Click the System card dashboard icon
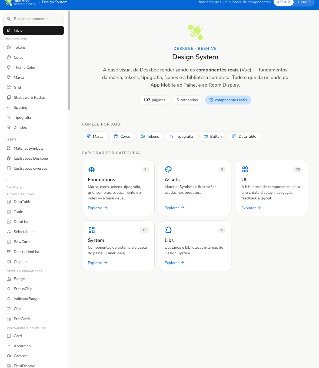 point(92,230)
